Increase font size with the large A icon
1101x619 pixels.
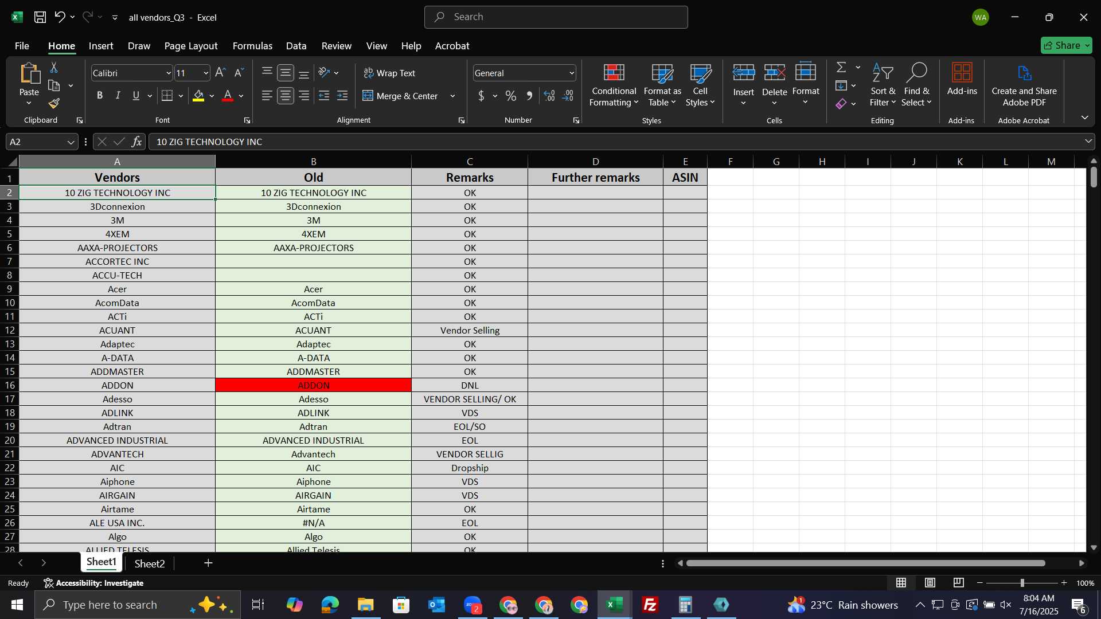click(x=220, y=73)
